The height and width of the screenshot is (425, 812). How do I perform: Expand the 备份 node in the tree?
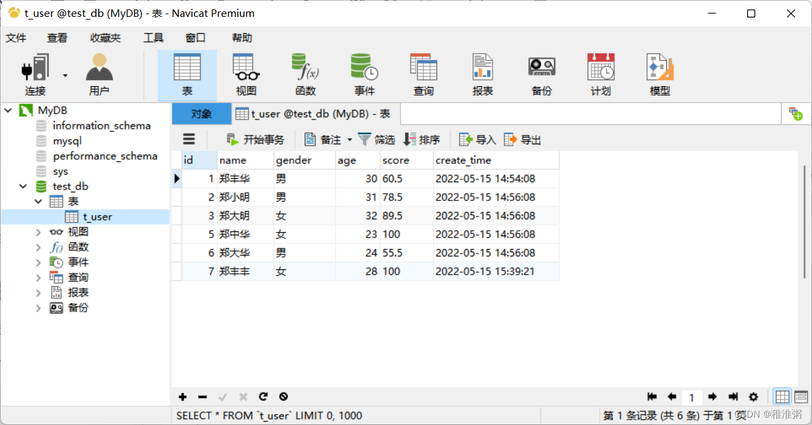39,308
